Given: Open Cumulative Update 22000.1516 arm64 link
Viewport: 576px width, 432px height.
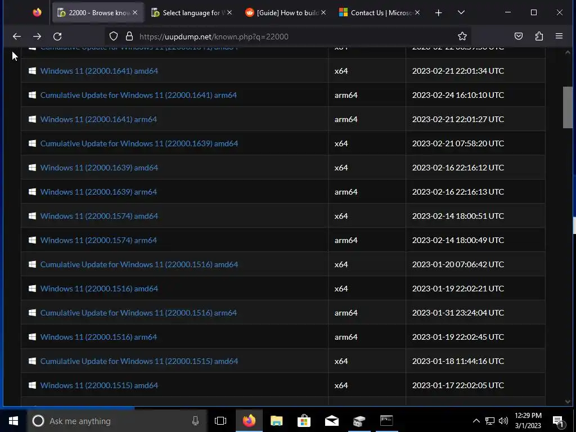Looking at the screenshot, I should pyautogui.click(x=138, y=313).
